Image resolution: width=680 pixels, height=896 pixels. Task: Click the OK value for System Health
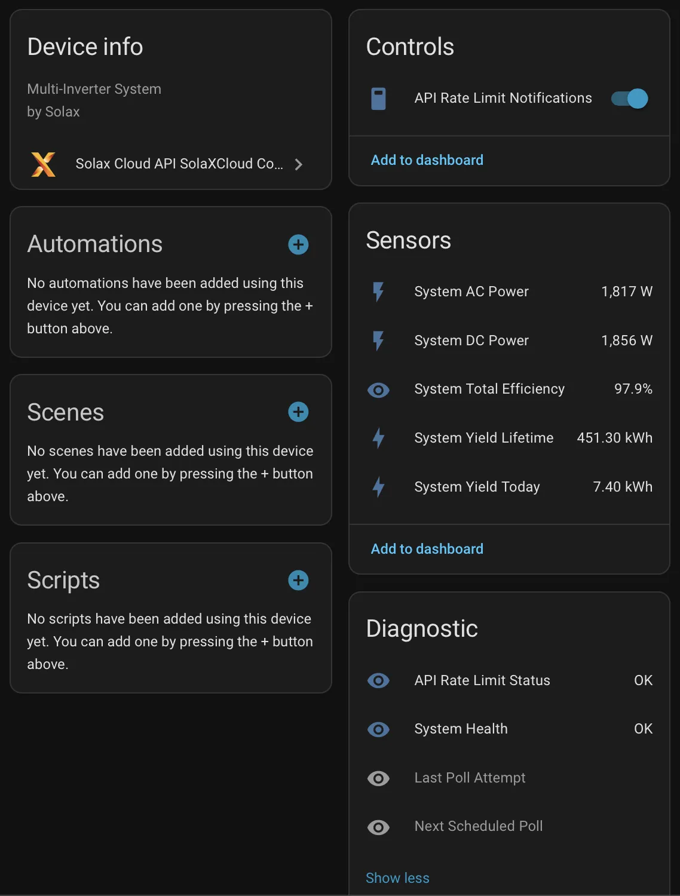click(x=643, y=729)
